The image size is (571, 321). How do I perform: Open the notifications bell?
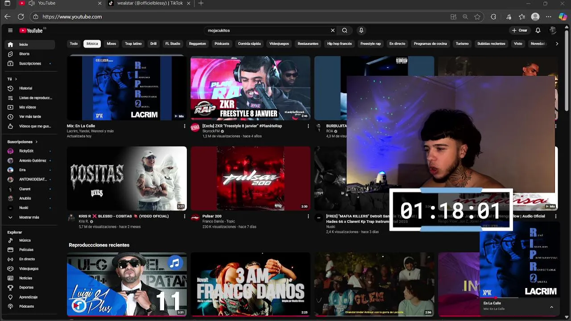tap(538, 30)
